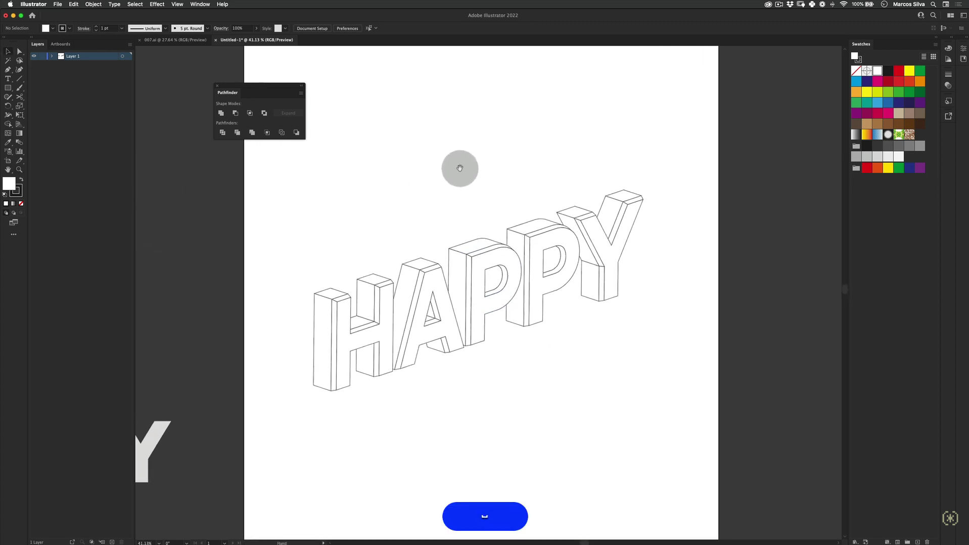969x545 pixels.
Task: Click Document Setup button
Action: tap(312, 28)
